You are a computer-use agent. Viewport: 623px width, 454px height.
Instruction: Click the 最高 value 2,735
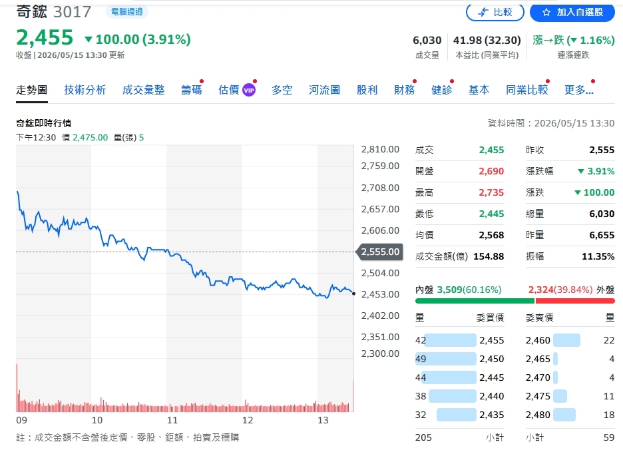click(x=491, y=193)
